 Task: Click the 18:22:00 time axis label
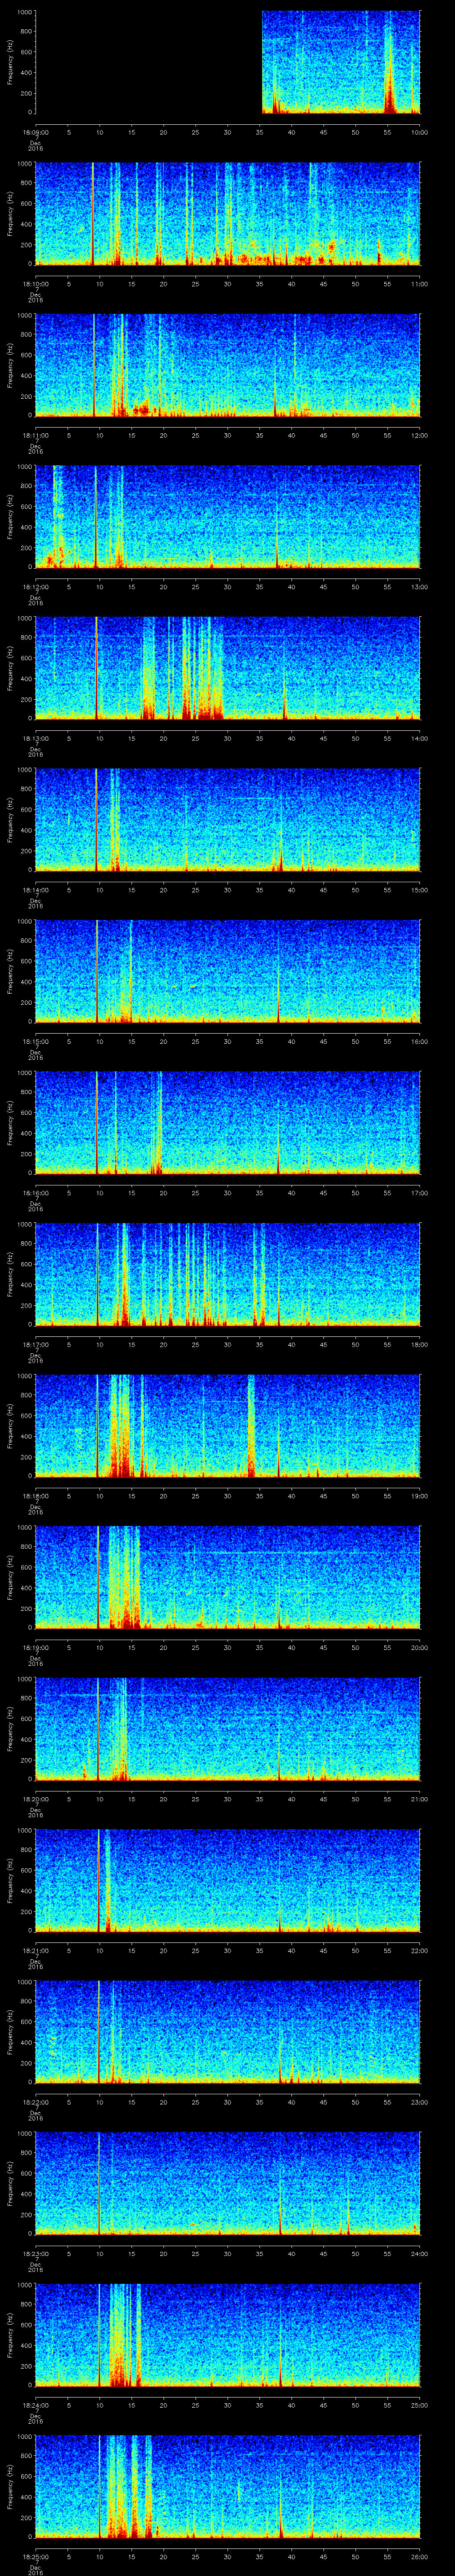(x=35, y=2102)
